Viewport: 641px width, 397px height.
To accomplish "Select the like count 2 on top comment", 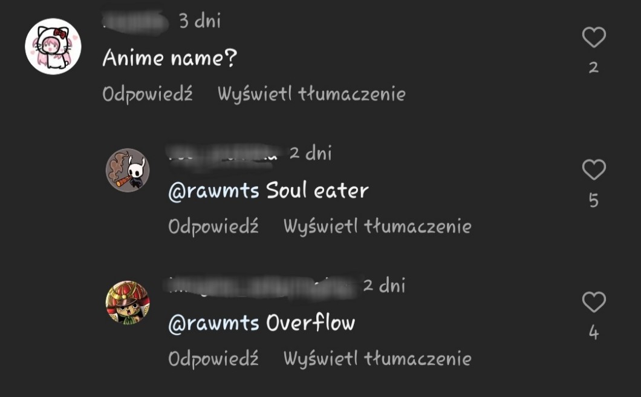I will (594, 68).
